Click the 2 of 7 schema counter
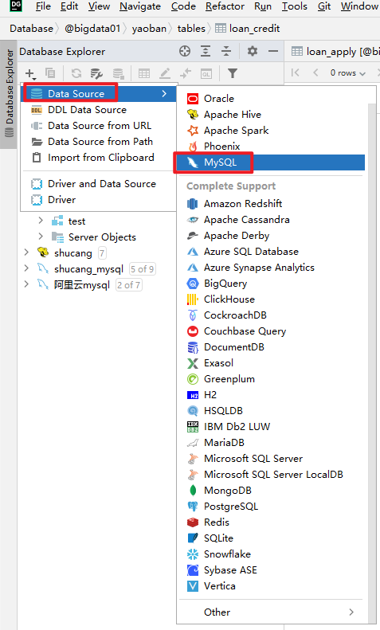Screen dimensions: 380x630 (x=128, y=285)
